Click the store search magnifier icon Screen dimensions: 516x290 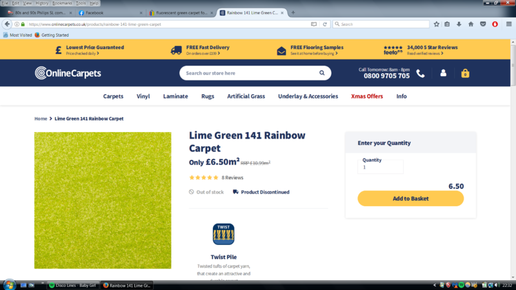pyautogui.click(x=322, y=73)
